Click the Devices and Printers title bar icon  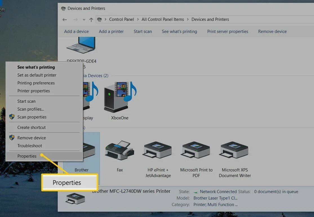point(63,8)
